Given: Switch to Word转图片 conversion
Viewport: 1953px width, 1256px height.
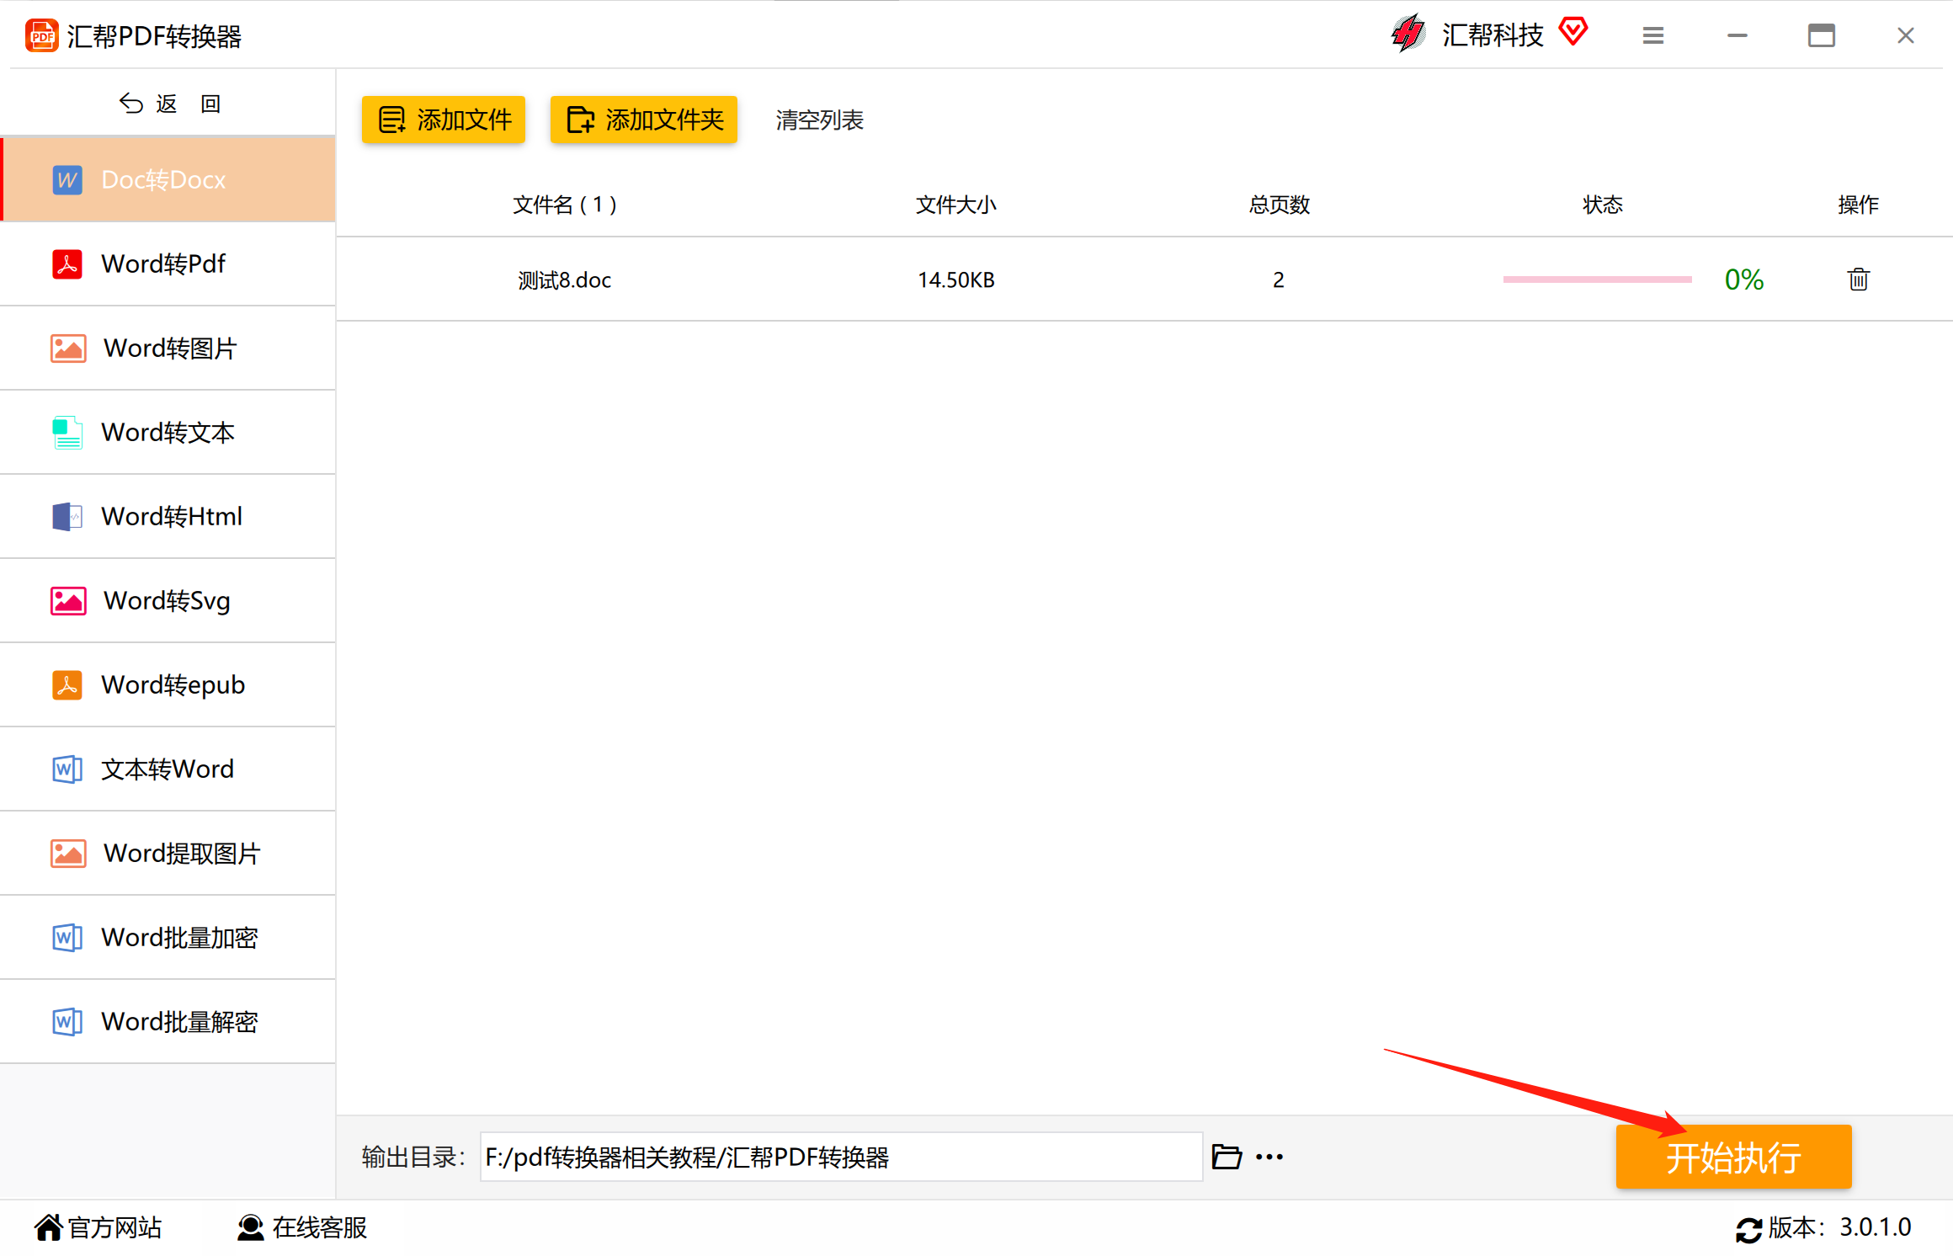Looking at the screenshot, I should click(168, 349).
